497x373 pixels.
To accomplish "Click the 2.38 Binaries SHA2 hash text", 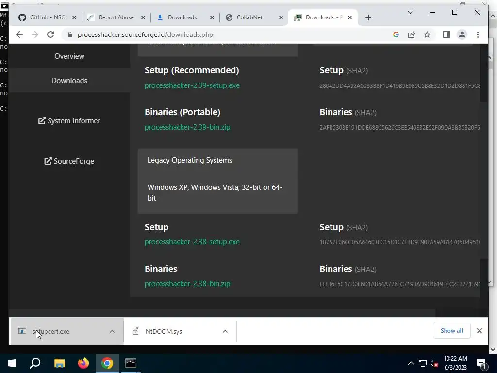I will pos(400,284).
